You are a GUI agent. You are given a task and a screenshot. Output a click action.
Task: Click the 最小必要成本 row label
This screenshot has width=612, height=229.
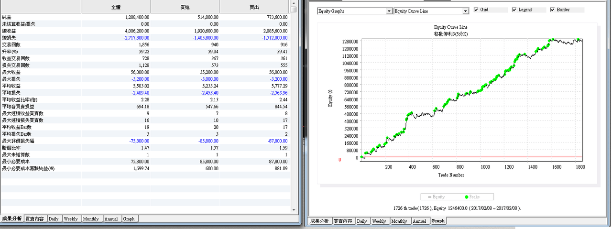click(16, 162)
